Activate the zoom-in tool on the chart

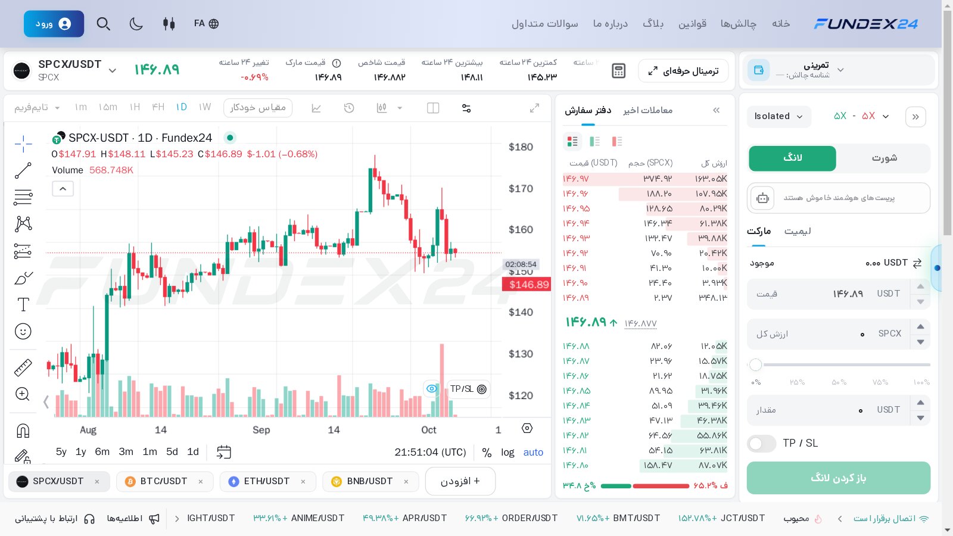coord(23,394)
